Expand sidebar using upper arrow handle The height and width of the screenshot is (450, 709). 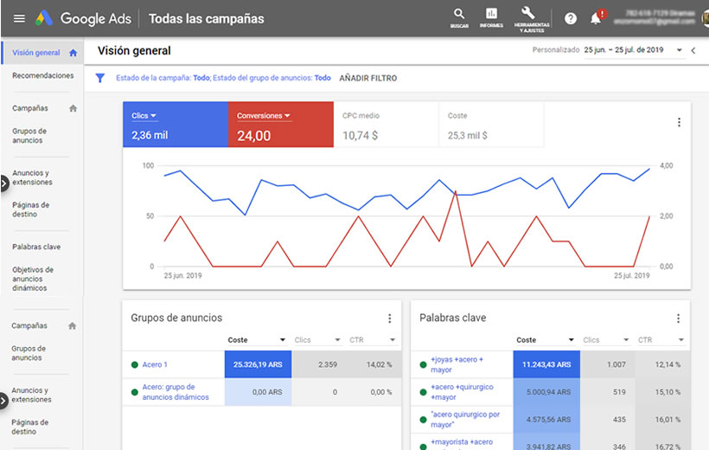coord(4,183)
